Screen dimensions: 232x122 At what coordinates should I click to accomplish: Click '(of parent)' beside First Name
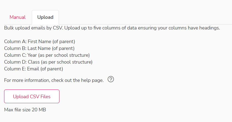(x=64, y=41)
